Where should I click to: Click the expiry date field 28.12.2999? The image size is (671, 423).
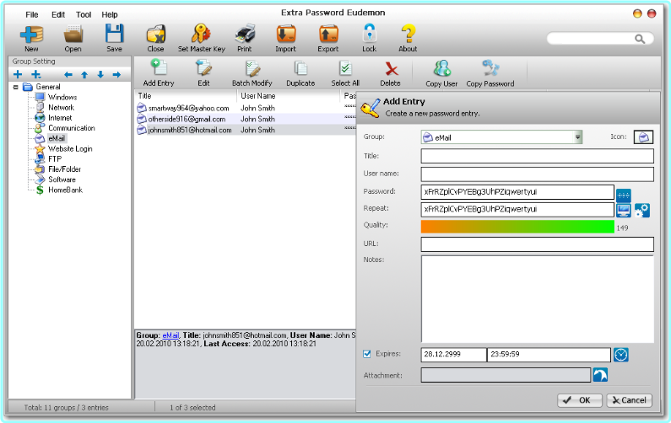tap(453, 355)
